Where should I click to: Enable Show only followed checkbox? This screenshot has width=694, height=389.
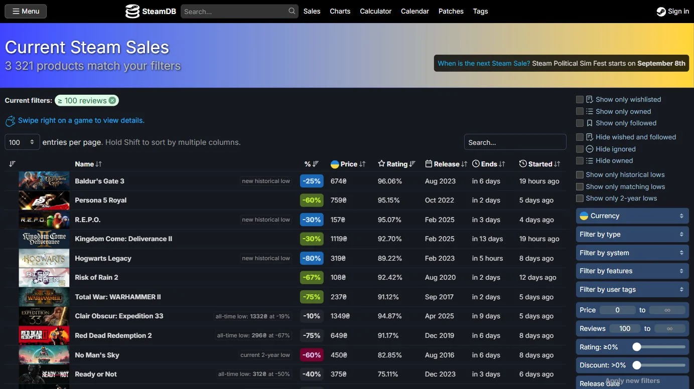coord(580,123)
